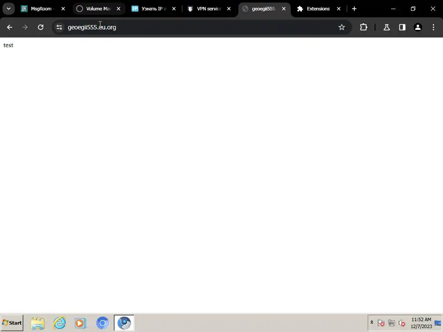443x332 pixels.
Task: Close the MsgRoom tab
Action: click(63, 9)
